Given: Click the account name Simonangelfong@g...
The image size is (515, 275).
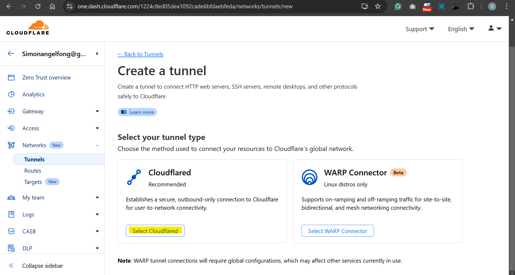Looking at the screenshot, I should pyautogui.click(x=54, y=54).
